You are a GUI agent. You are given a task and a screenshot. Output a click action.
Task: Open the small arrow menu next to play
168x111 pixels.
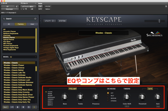click(x=38, y=107)
